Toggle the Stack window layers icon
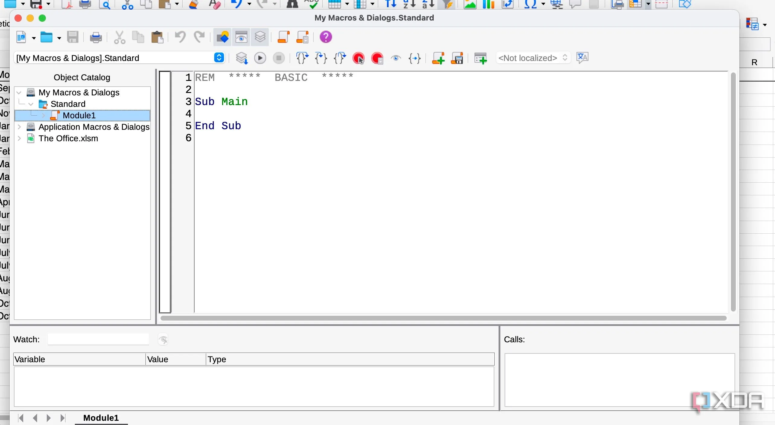 pos(260,37)
